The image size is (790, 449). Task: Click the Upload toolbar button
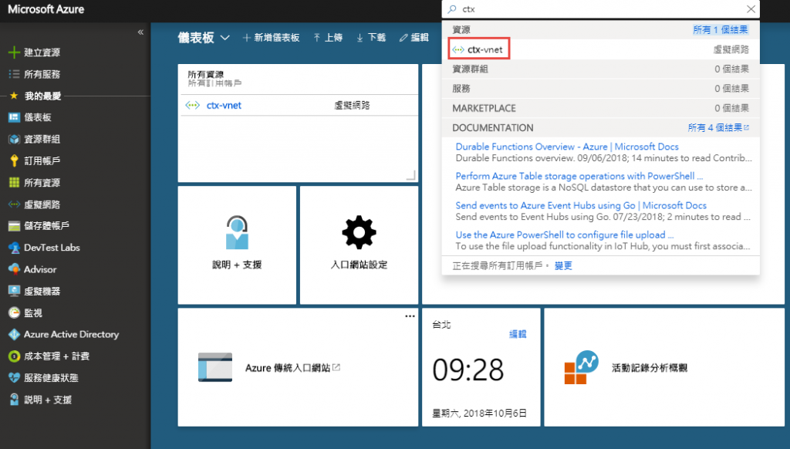tap(328, 38)
